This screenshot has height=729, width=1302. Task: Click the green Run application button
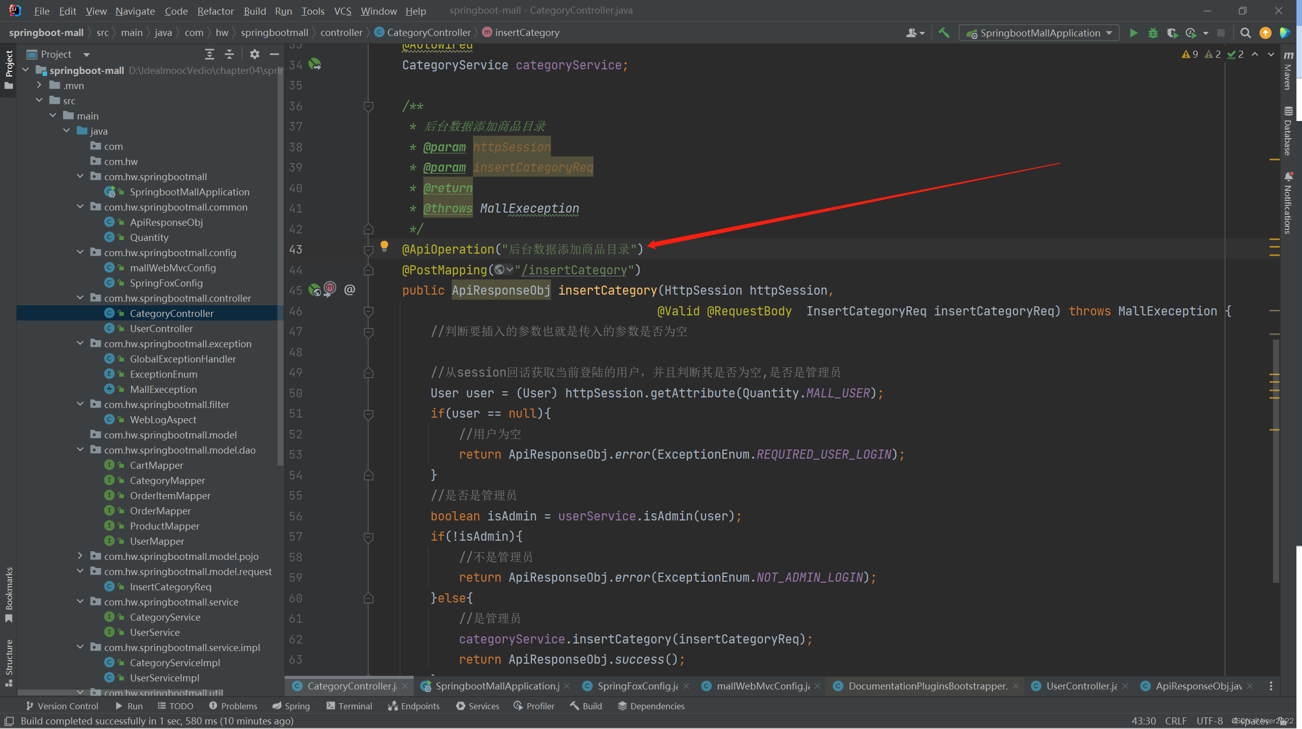pyautogui.click(x=1133, y=33)
